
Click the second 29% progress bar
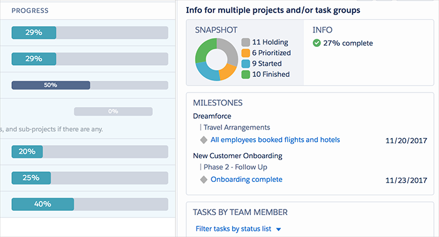tap(90, 59)
